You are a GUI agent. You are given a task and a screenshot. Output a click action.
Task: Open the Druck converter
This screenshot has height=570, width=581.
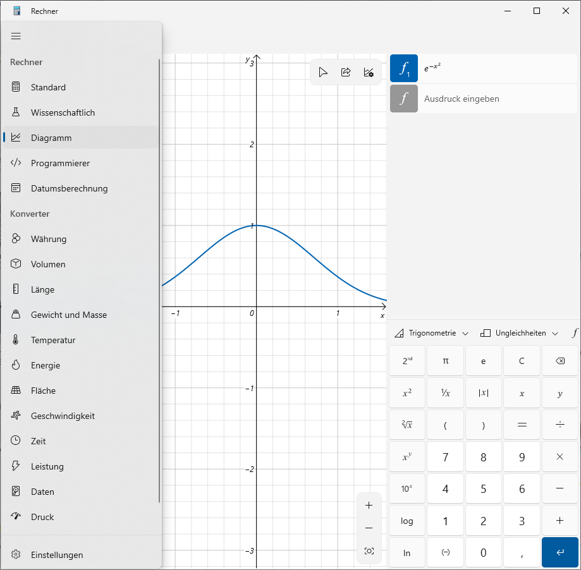click(81, 517)
